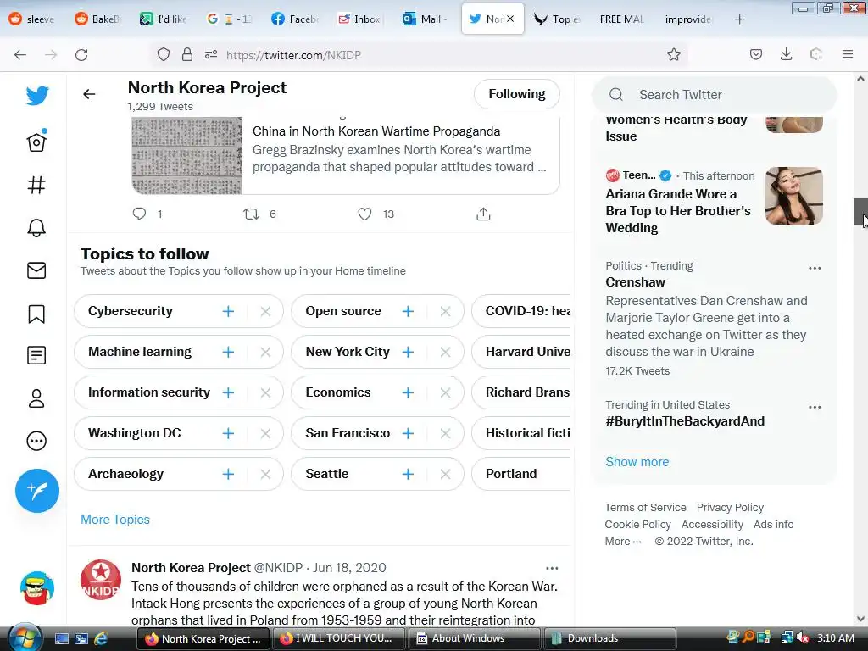Follow the Open source topic with plus
The image size is (868, 651).
coord(408,311)
